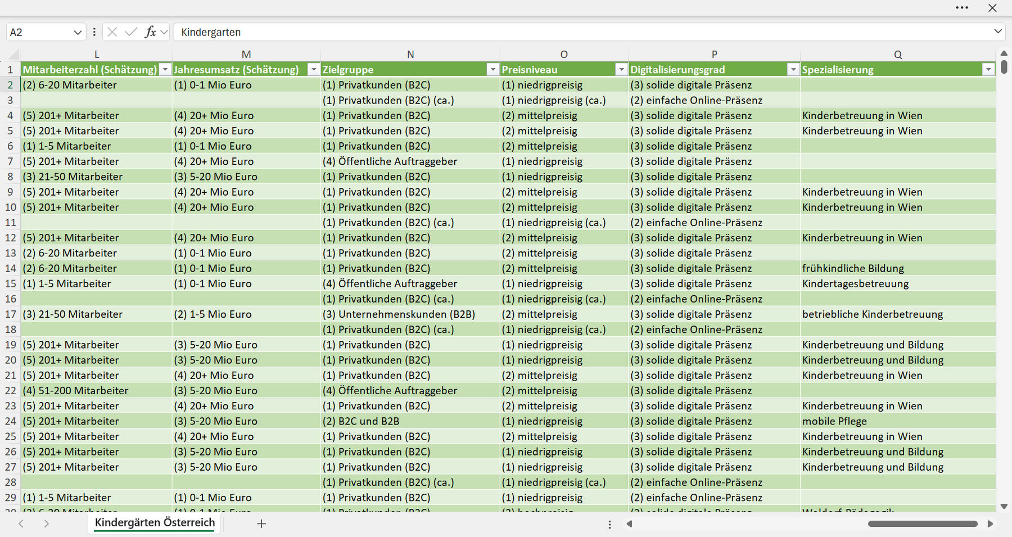Select cell '(3) Unternehmenskunden (B2B)' in row 17
Screen dimensions: 1012x537
[x=410, y=314]
